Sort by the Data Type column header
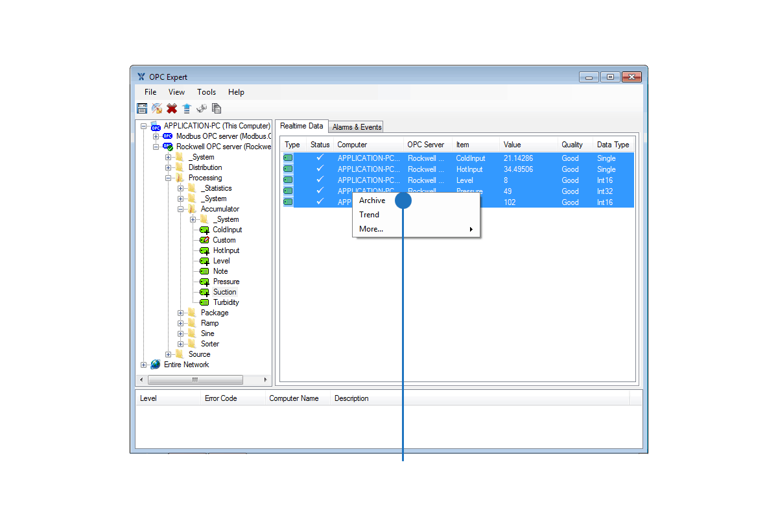Screen dimensions: 778x519 [613, 145]
